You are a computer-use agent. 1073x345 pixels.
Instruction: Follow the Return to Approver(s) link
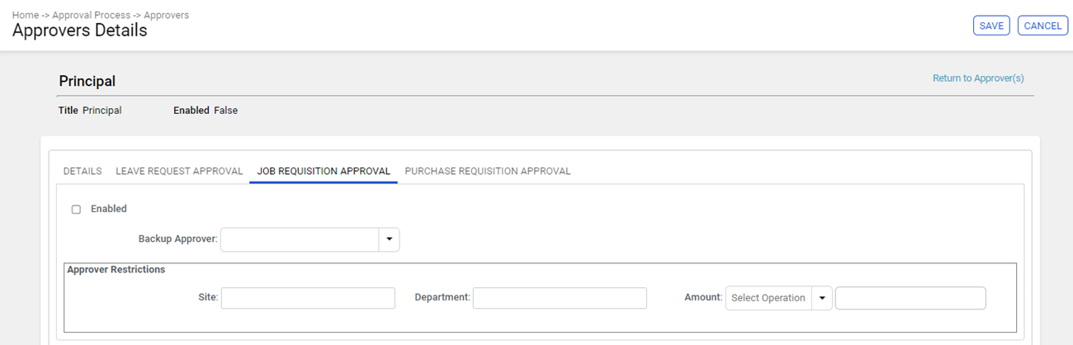click(x=978, y=78)
